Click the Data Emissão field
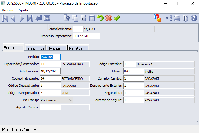This screenshot has height=133, width=199. point(50,71)
